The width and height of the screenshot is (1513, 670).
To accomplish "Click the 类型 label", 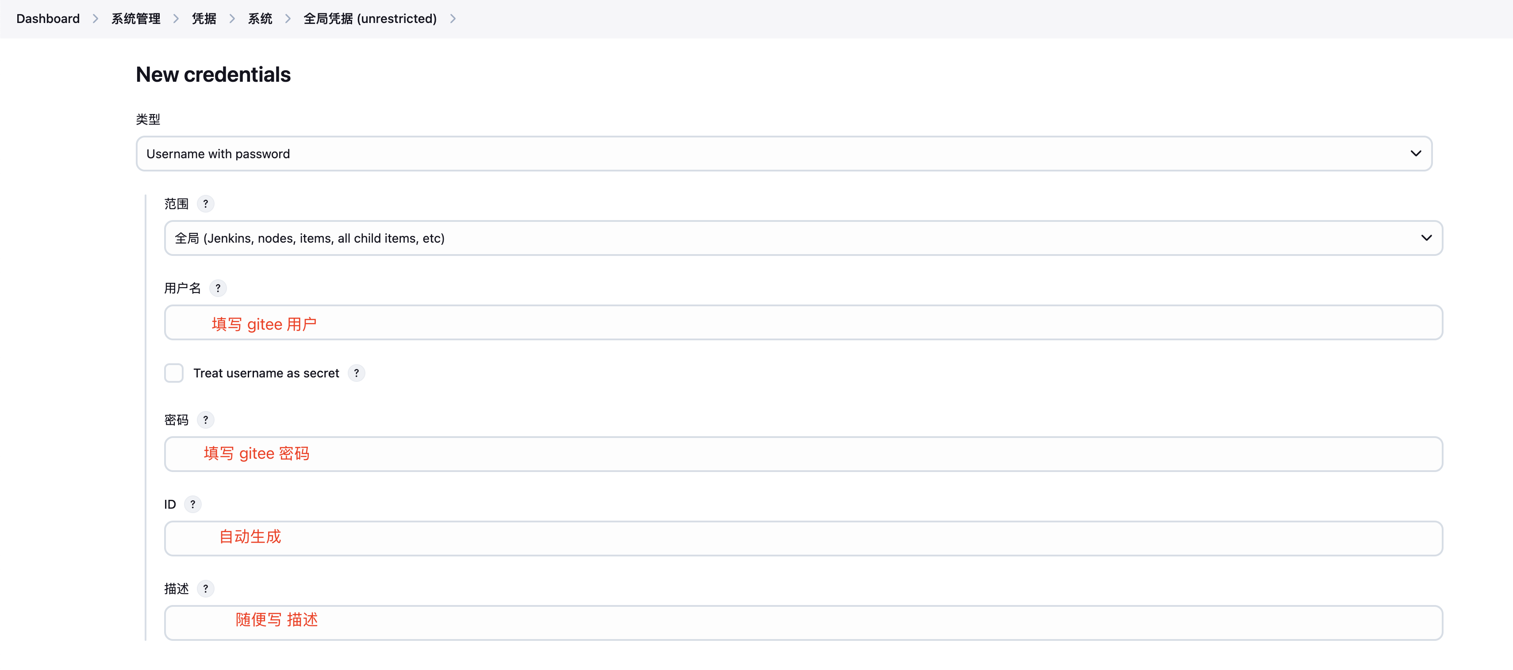I will (x=148, y=119).
